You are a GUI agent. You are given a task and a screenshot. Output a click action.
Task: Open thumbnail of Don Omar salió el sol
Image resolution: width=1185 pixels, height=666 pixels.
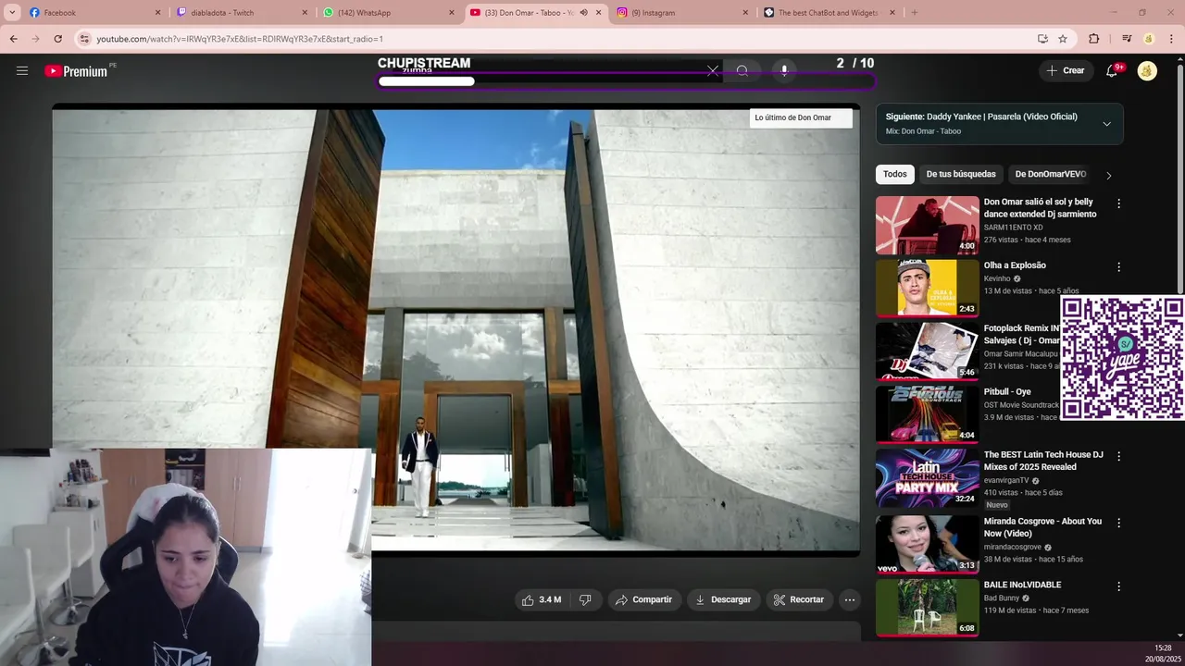pyautogui.click(x=927, y=225)
